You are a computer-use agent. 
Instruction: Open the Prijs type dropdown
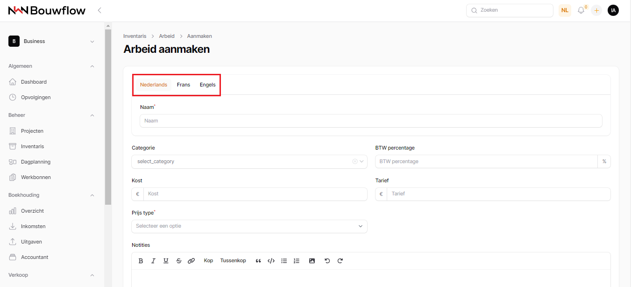click(x=249, y=226)
